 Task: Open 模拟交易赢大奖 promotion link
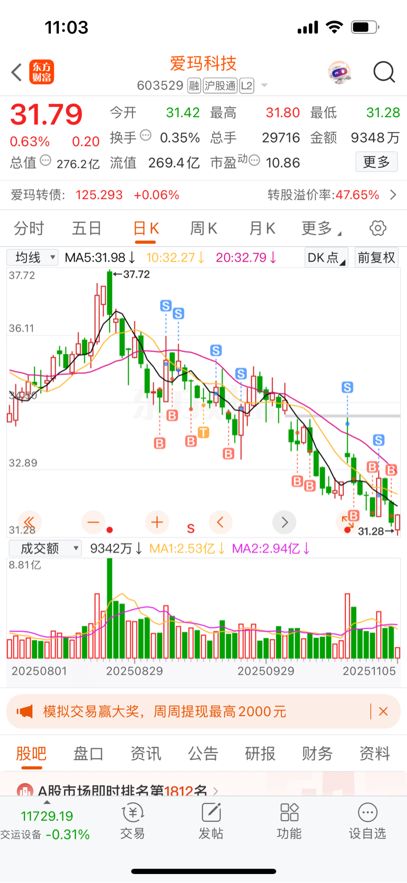164,711
